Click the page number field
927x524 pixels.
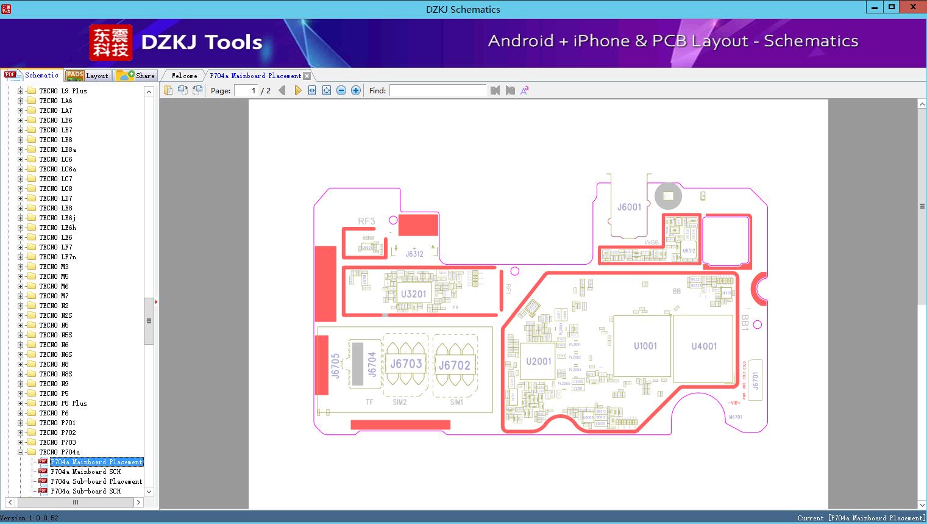(x=246, y=90)
